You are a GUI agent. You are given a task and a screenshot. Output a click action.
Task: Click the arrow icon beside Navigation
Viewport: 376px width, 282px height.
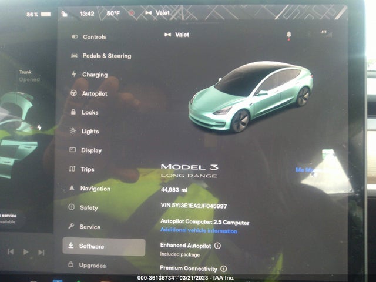[72, 188]
